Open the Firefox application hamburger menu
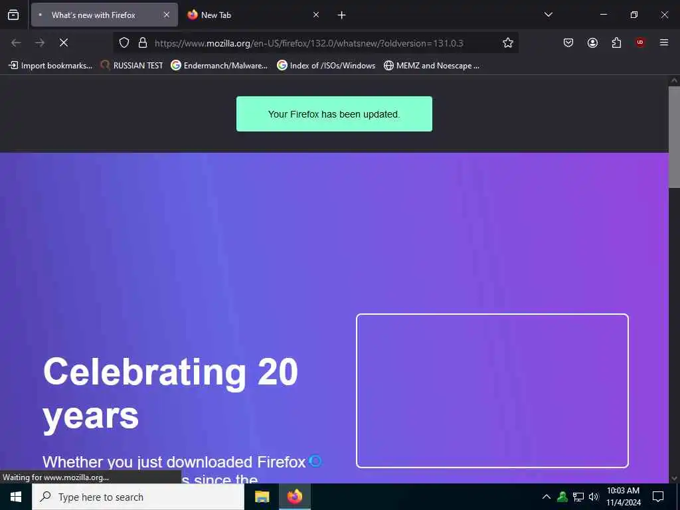This screenshot has width=680, height=510. (x=664, y=42)
